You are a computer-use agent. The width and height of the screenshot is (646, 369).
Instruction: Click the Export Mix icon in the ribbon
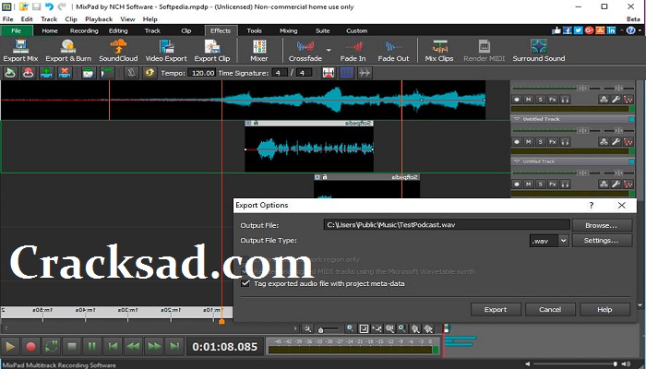click(20, 50)
